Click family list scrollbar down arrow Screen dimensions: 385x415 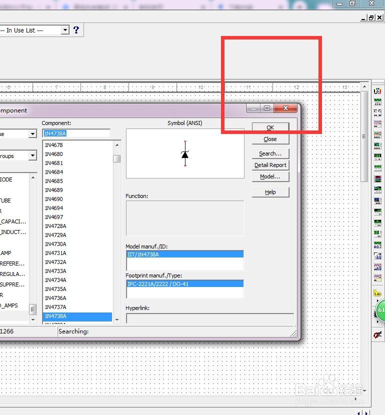33,319
